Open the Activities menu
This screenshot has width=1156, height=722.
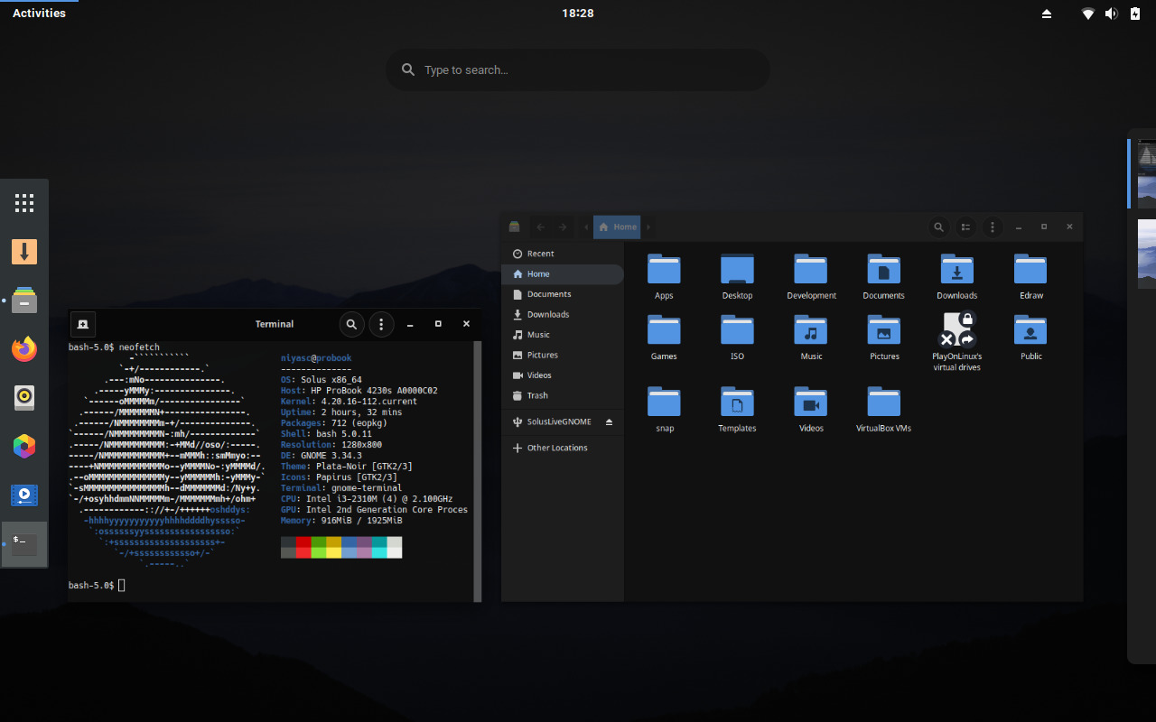point(40,13)
